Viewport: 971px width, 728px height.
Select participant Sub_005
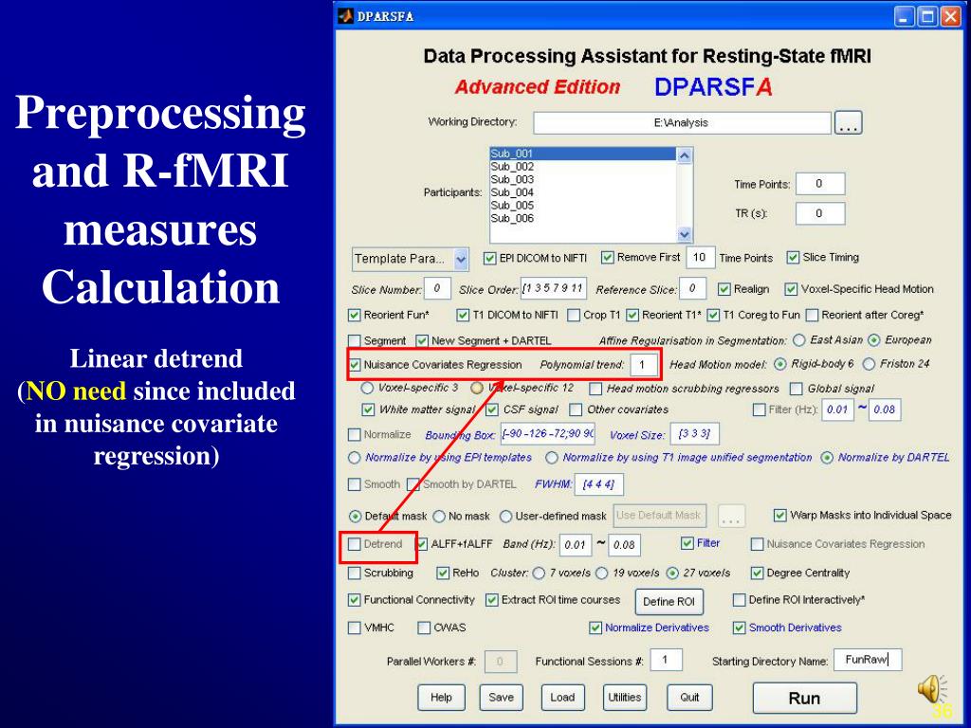(x=512, y=206)
